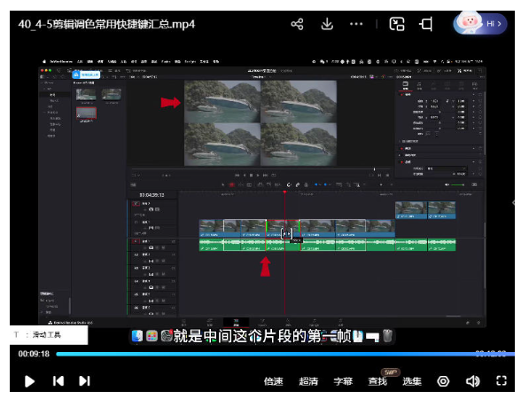This screenshot has width=521, height=399.
Task: Toggle subtitles with the 字幕 button
Action: tap(343, 381)
